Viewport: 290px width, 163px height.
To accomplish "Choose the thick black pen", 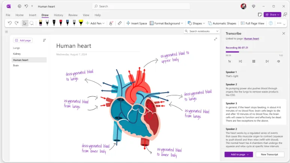I will [x=54, y=23].
